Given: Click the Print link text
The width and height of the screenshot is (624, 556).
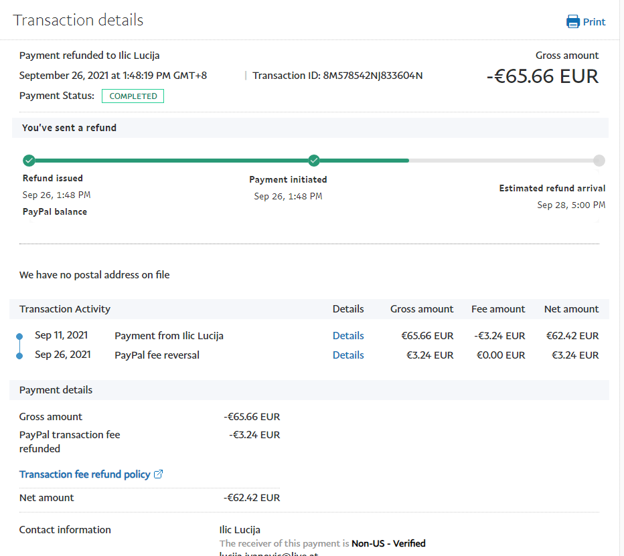Looking at the screenshot, I should tap(594, 22).
